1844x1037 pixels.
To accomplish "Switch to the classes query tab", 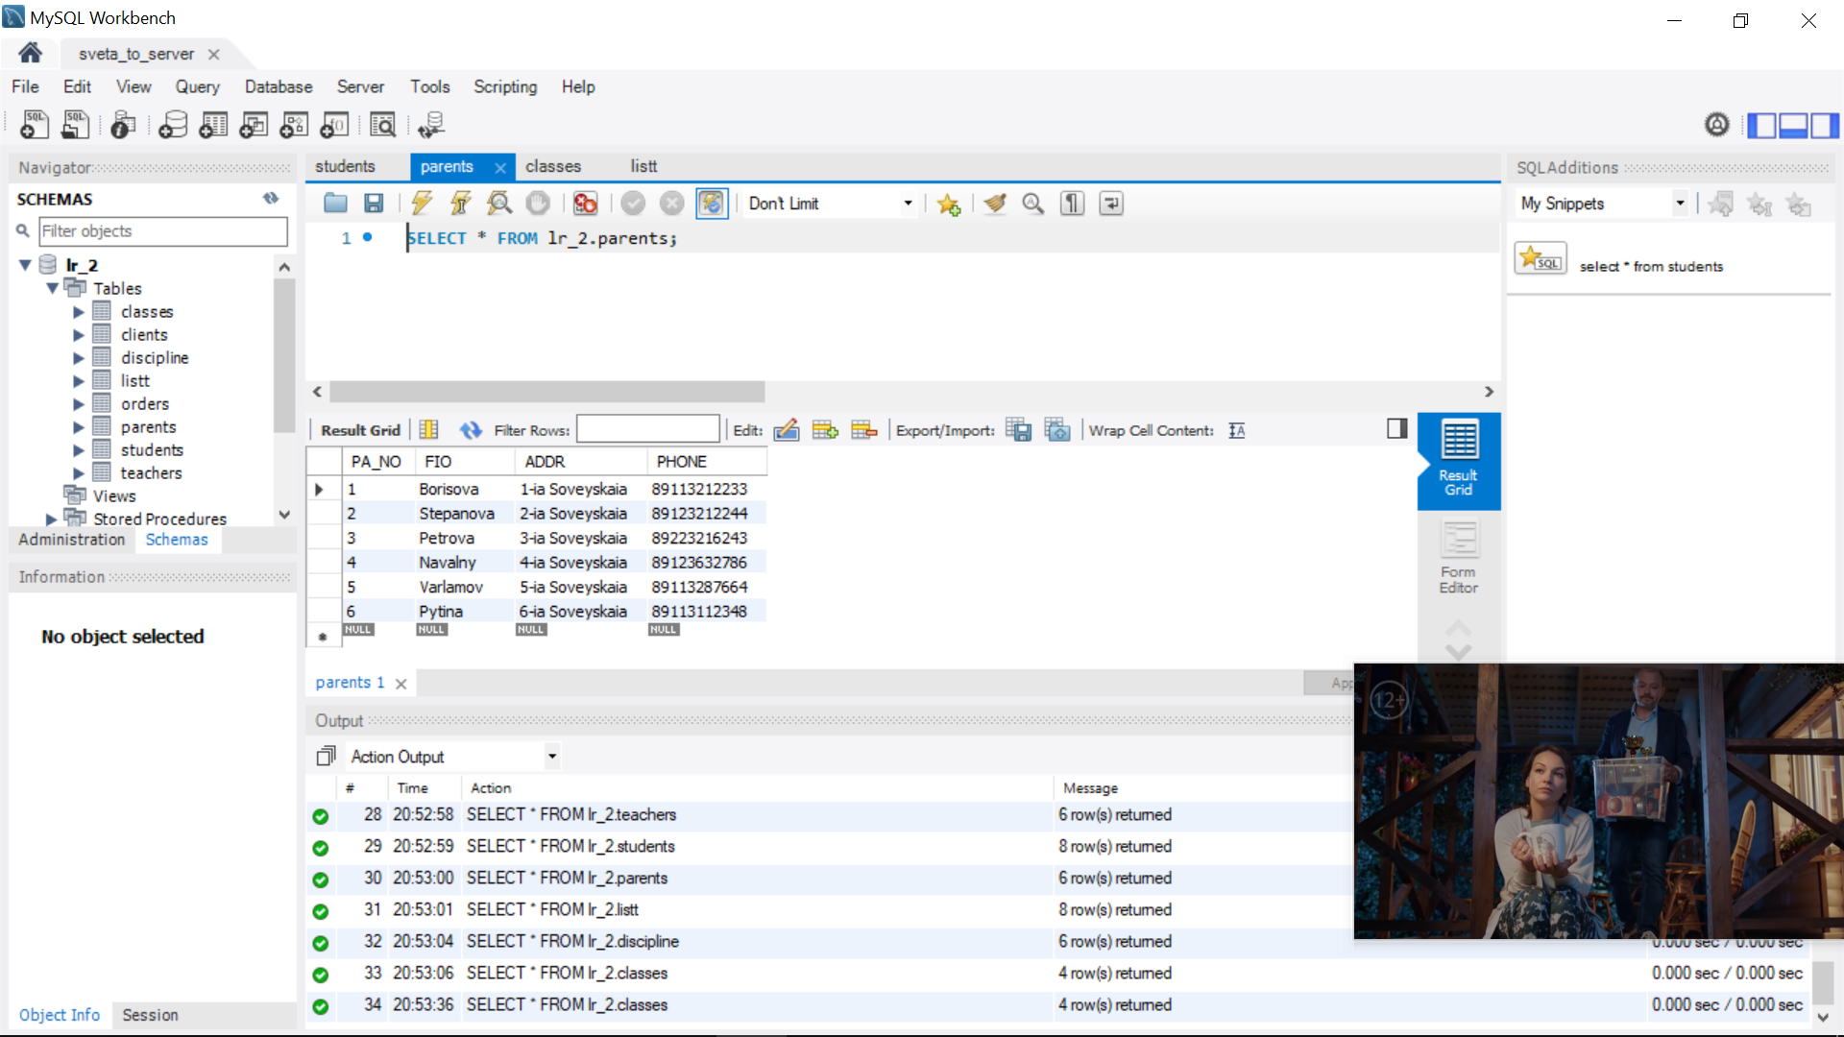I will [553, 166].
